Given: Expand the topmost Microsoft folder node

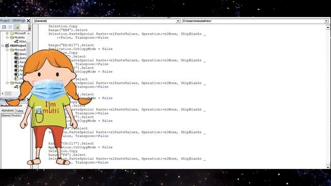Looking at the screenshot, I should tap(7, 33).
